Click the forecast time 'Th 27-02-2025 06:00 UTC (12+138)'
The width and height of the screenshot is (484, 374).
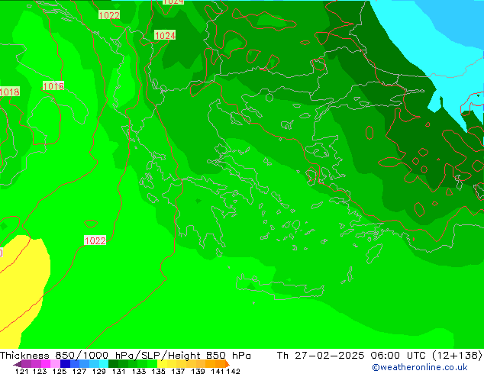[x=379, y=356]
